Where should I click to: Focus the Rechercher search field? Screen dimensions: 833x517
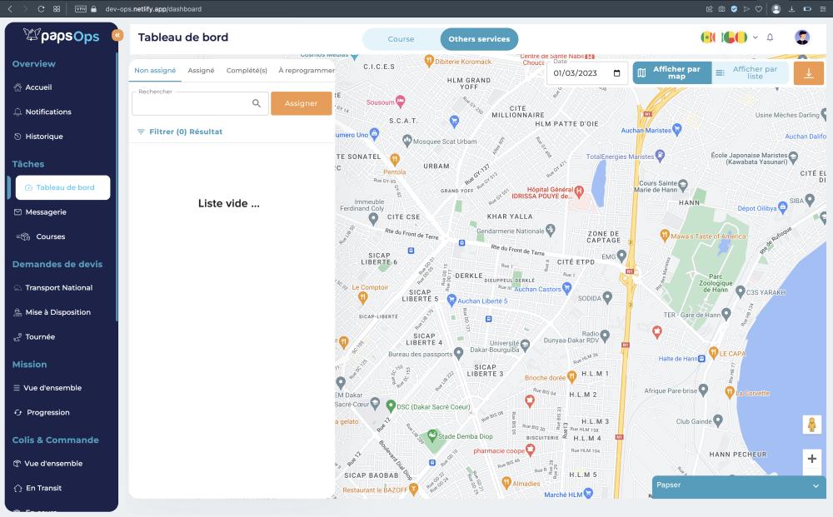pos(200,103)
